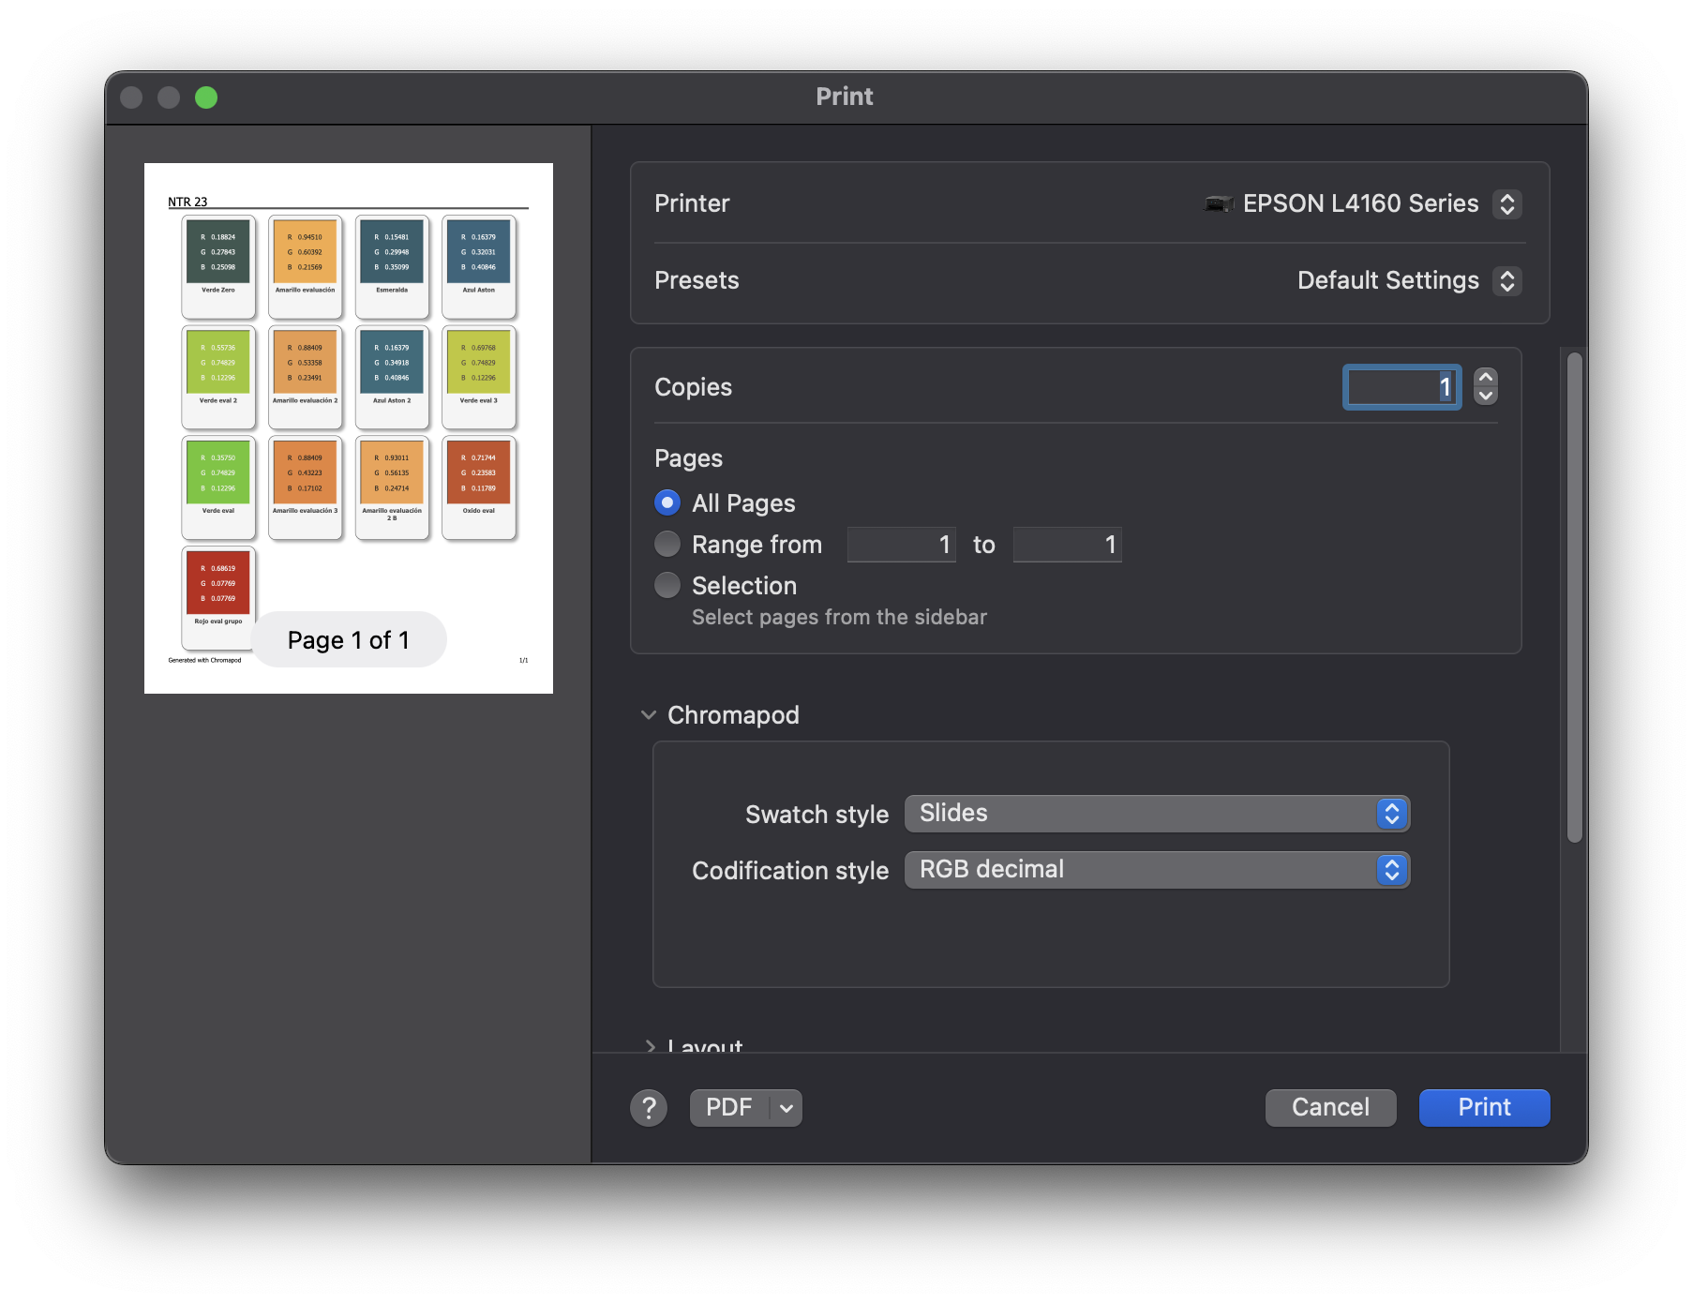
Task: Click the help question mark button
Action: pyautogui.click(x=648, y=1107)
